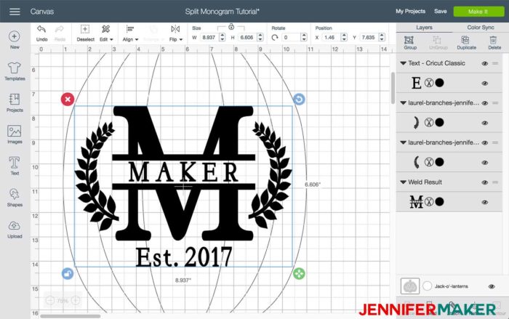Click the Deselect icon
This screenshot has height=319, width=509.
tap(85, 29)
